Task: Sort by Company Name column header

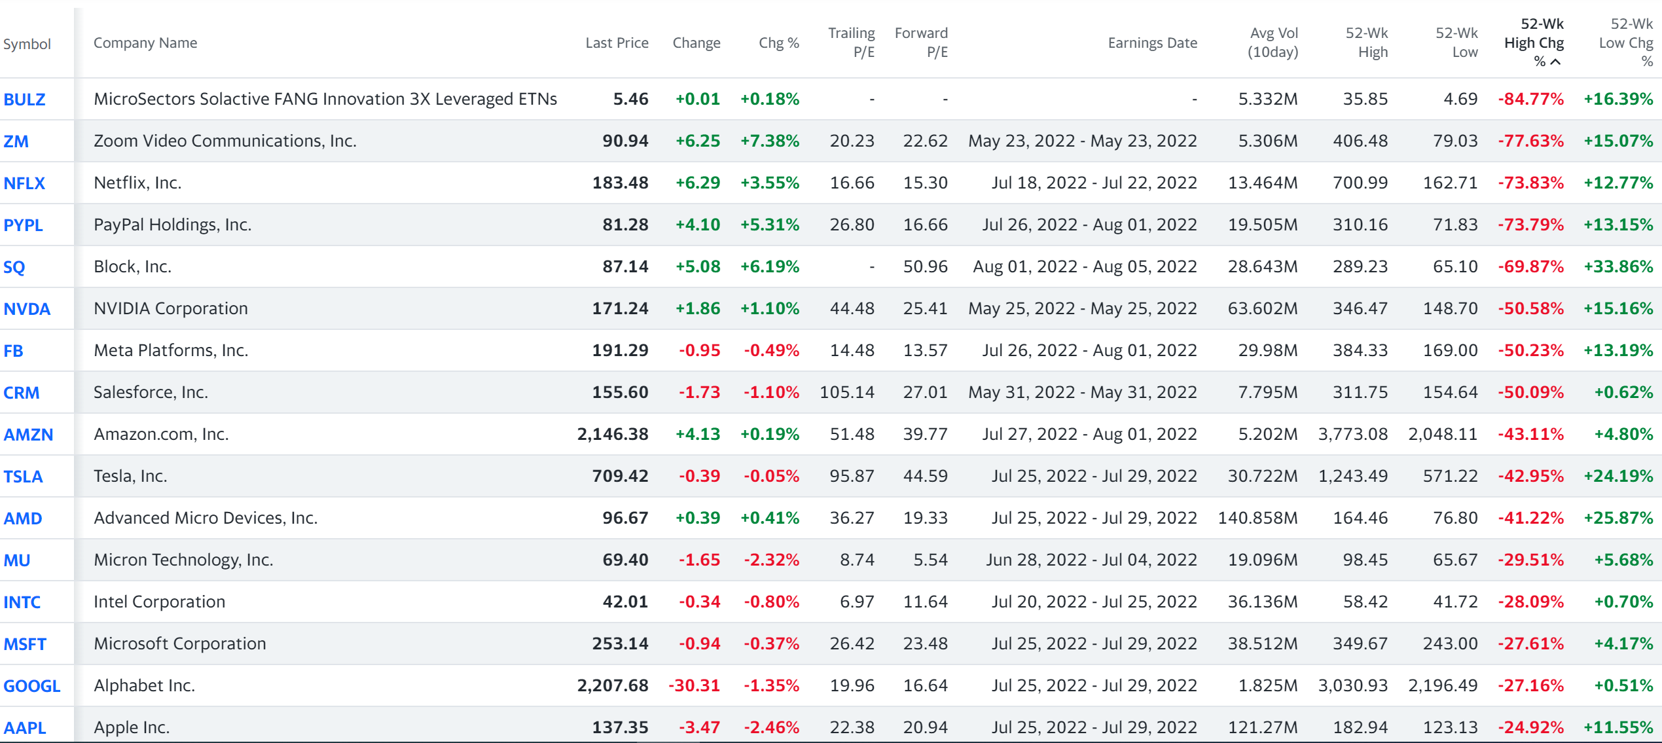Action: 145,43
